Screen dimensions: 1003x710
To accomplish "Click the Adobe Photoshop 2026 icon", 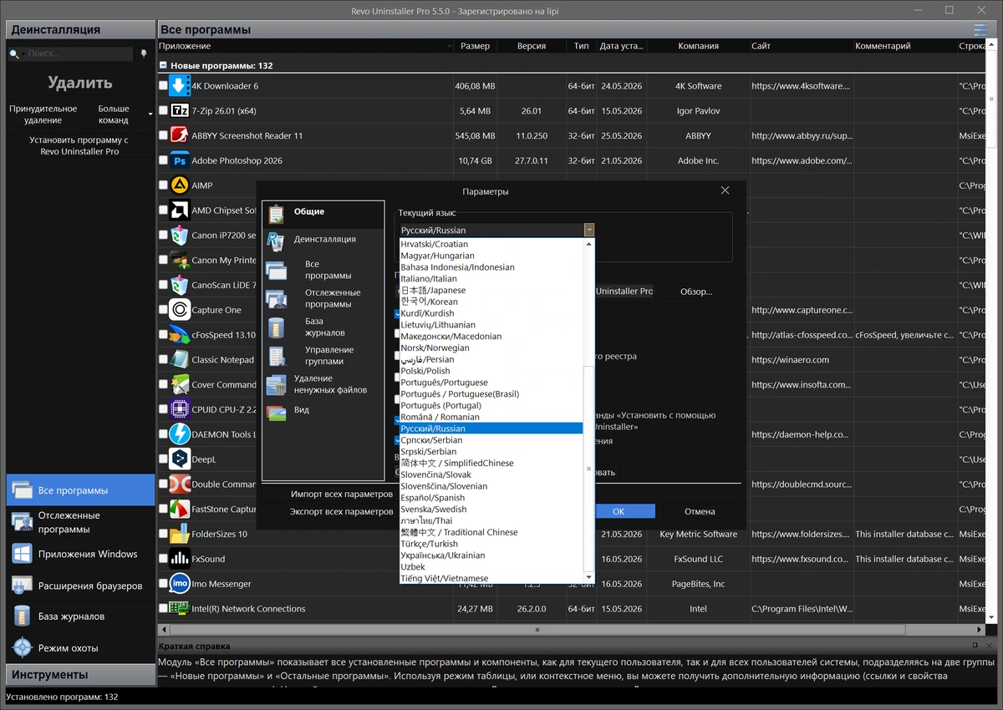I will click(x=180, y=160).
